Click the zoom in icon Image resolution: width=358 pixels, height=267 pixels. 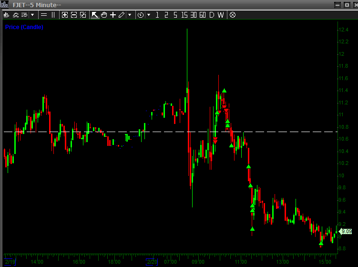point(65,15)
